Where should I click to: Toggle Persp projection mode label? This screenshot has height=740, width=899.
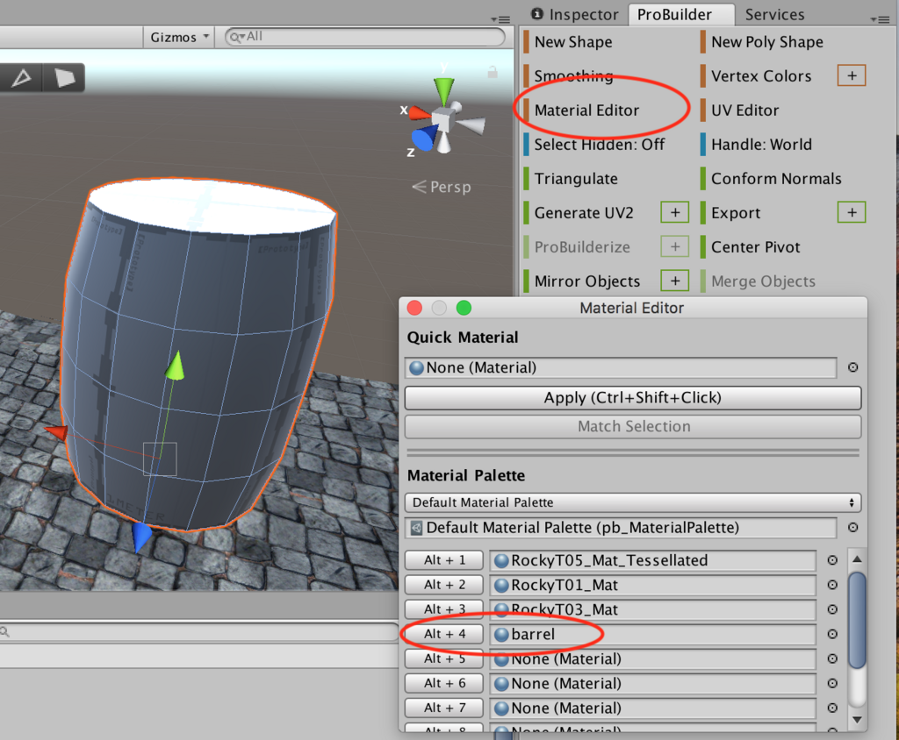[442, 187]
